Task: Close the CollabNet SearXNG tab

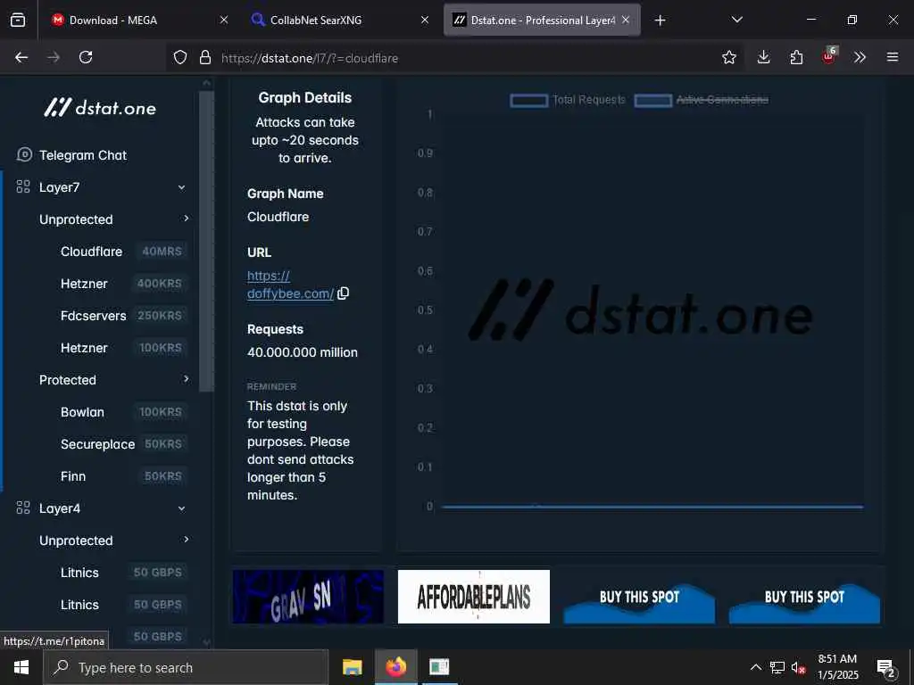Action: (x=425, y=20)
